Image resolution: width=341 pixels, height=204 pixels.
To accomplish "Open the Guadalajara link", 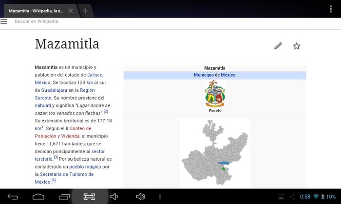I will (54, 90).
